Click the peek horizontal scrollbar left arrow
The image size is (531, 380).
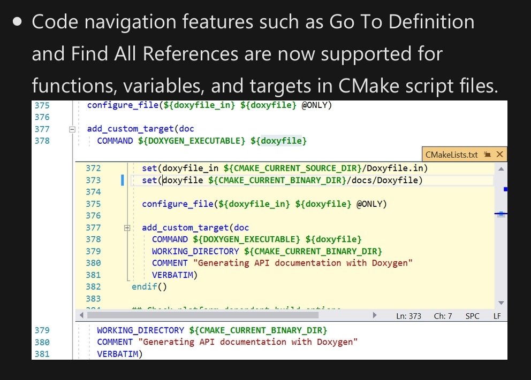click(x=81, y=315)
